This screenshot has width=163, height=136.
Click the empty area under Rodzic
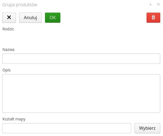(x=81, y=38)
